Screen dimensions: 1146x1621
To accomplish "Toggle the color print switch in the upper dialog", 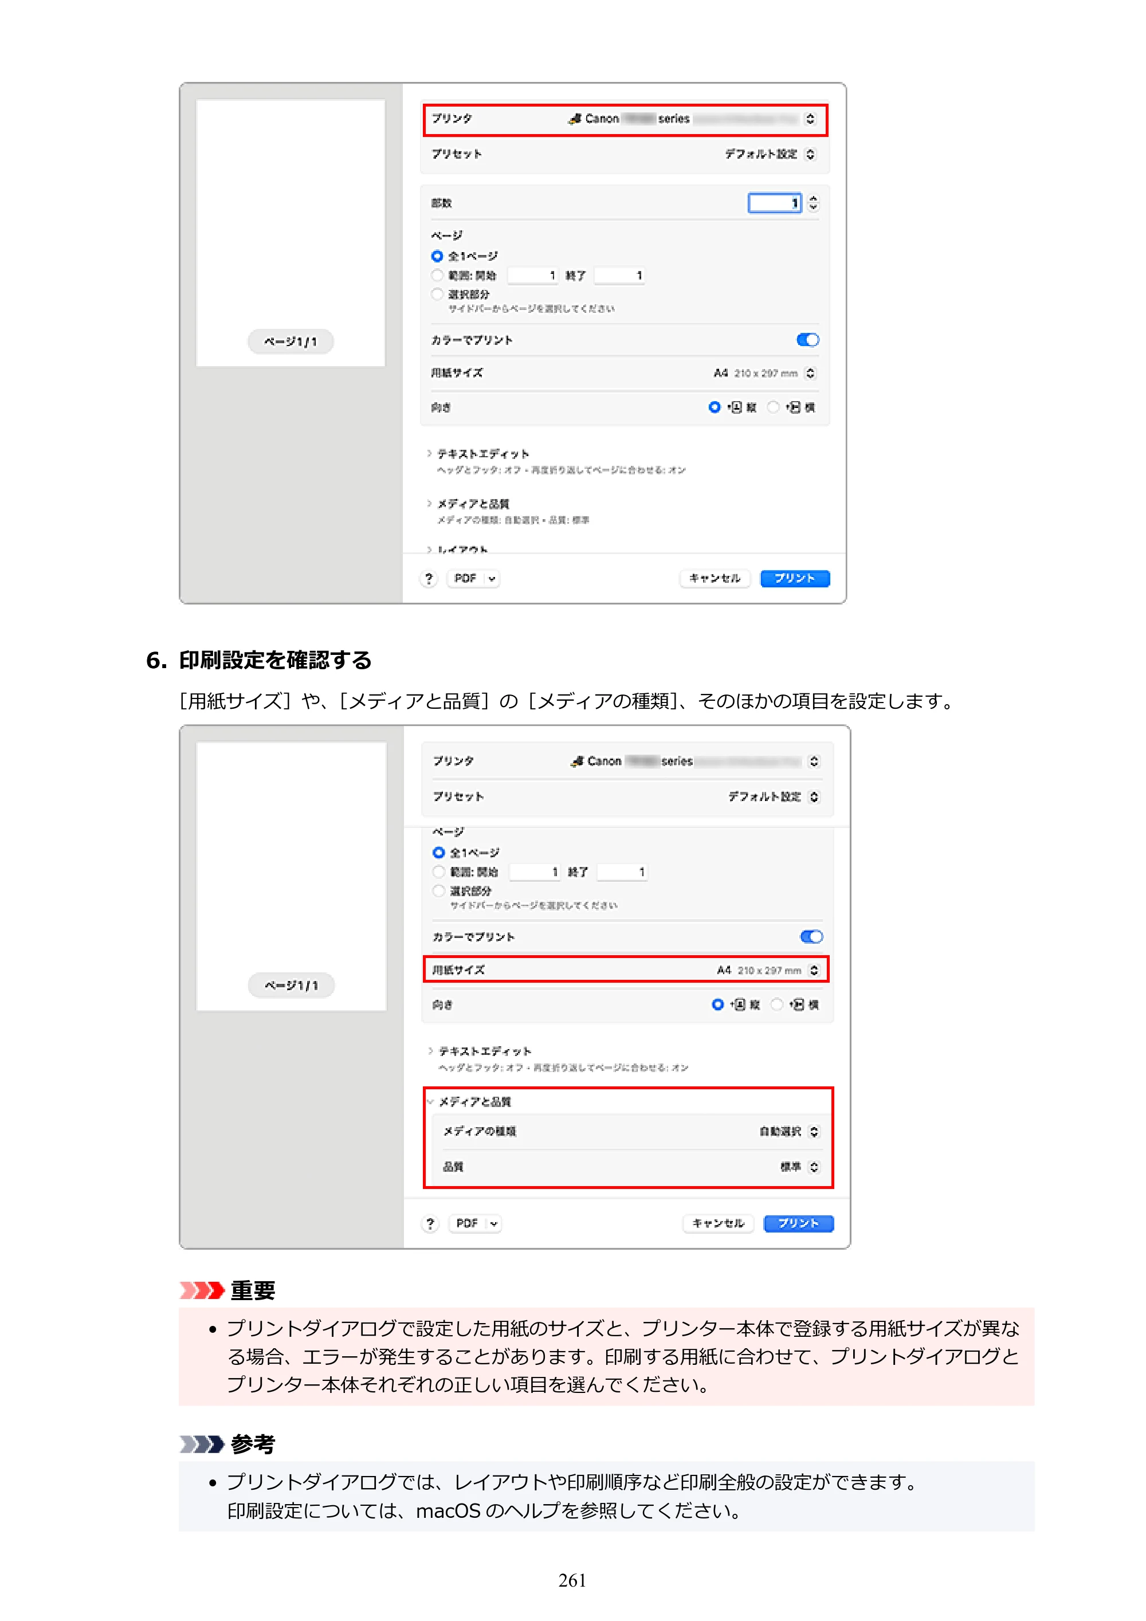I will (808, 340).
